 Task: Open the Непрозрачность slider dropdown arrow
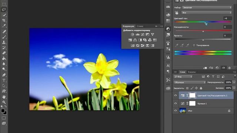(x=234, y=82)
